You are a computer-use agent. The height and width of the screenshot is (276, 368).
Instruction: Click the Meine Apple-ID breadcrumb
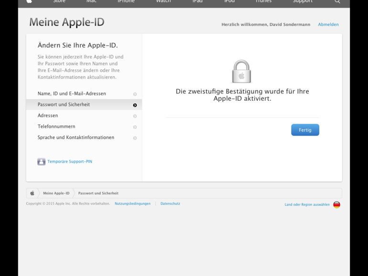pos(56,193)
